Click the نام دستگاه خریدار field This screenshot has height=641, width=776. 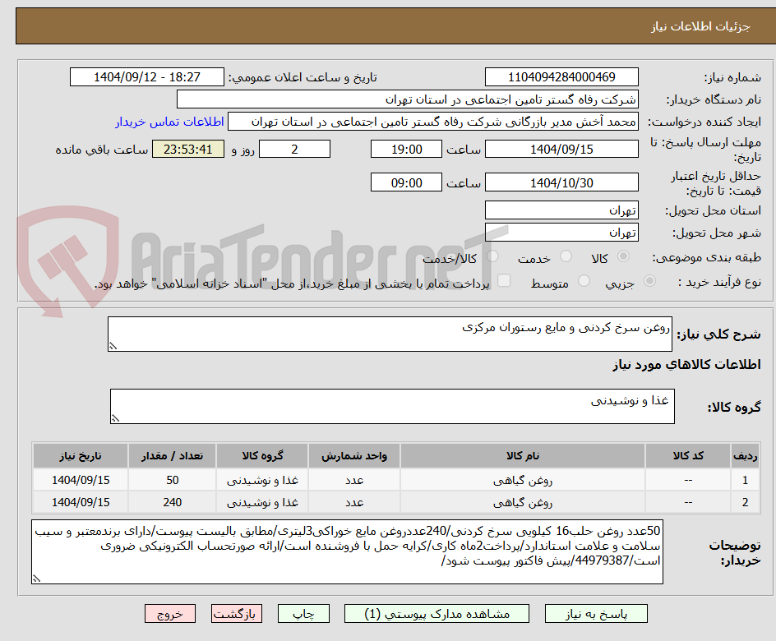pos(407,99)
